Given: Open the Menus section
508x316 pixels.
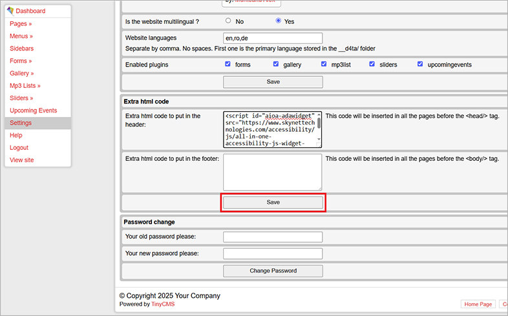Looking at the screenshot, I should pos(21,36).
